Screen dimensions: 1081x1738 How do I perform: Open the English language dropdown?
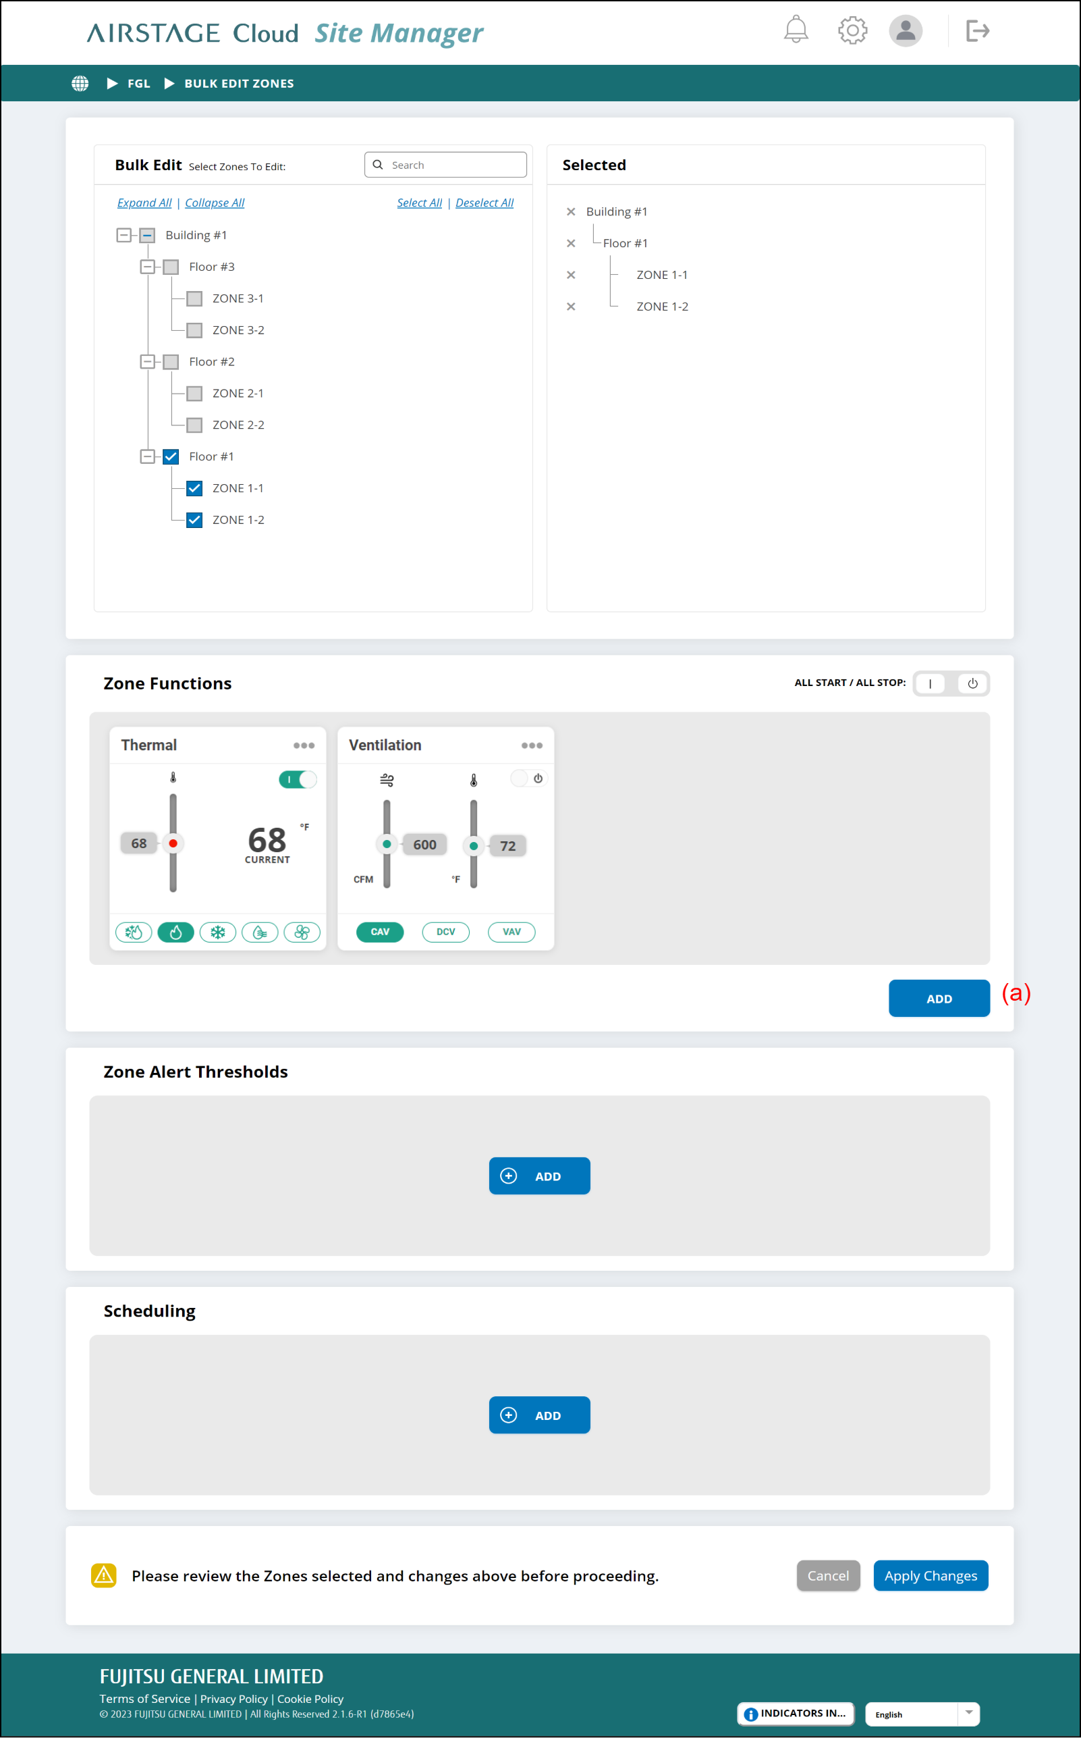coord(922,1714)
